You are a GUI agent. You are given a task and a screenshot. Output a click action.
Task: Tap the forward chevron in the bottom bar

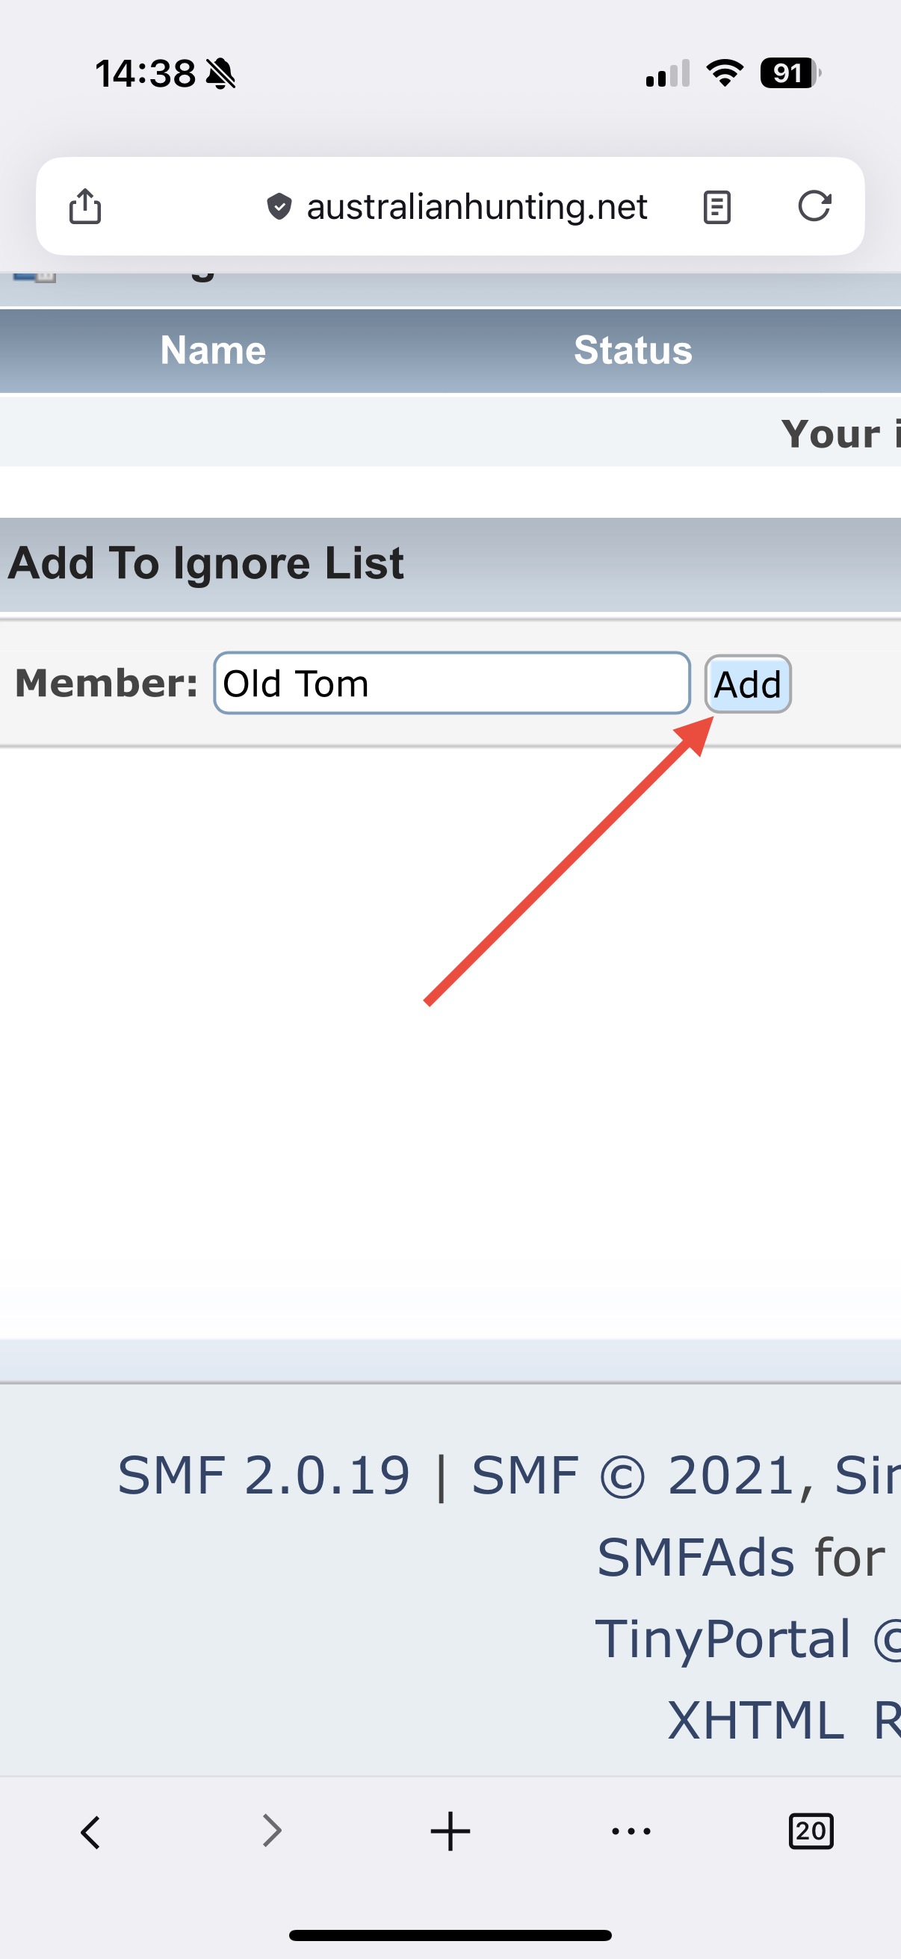click(271, 1831)
